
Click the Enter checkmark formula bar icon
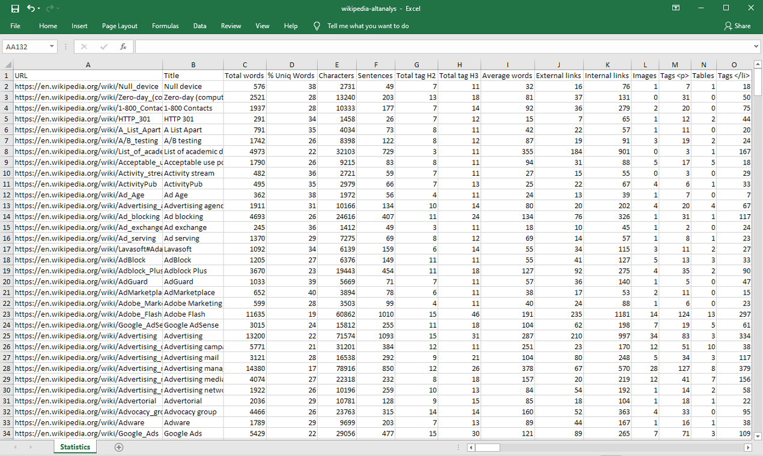coord(103,47)
